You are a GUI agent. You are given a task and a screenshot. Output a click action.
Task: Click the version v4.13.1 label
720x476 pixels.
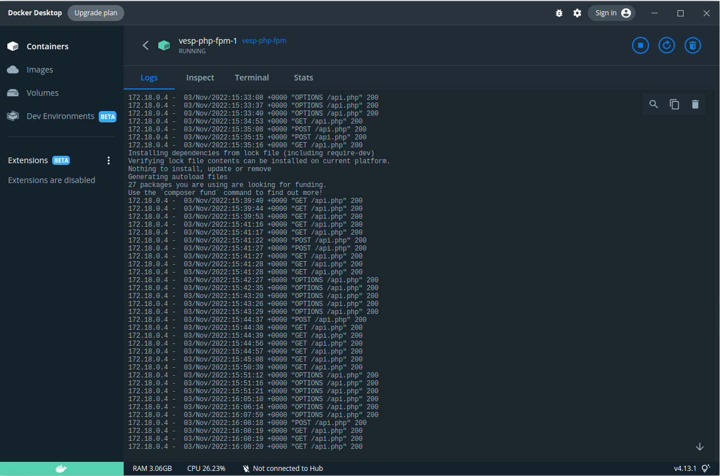tap(685, 469)
